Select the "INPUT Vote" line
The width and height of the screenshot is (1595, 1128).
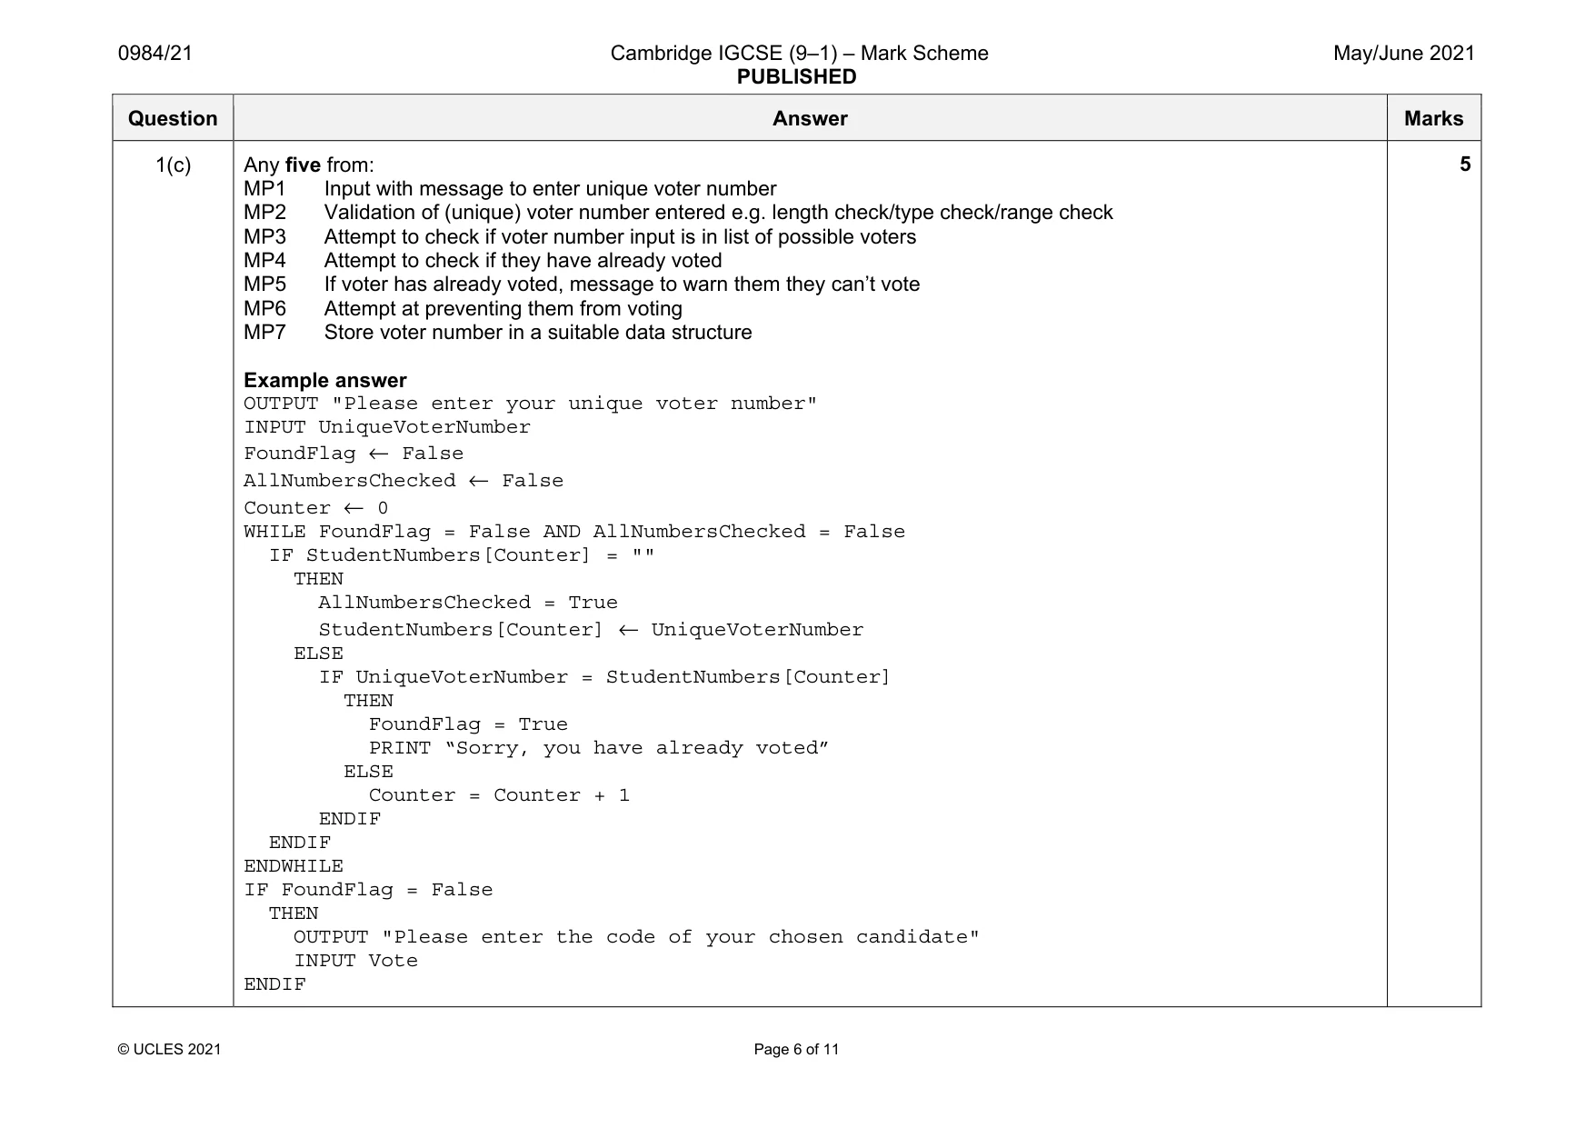point(355,961)
